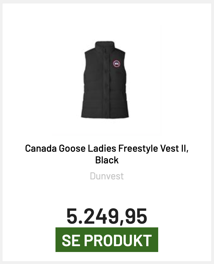The width and height of the screenshot is (214, 264).
Task: Click the 5.249,95 price text
Action: (107, 216)
